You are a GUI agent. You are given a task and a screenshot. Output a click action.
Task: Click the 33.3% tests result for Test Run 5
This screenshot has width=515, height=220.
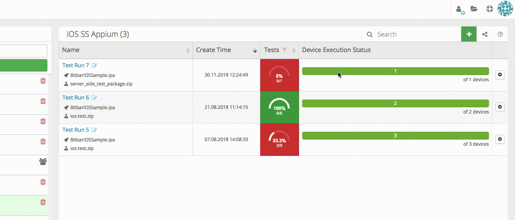point(279,140)
